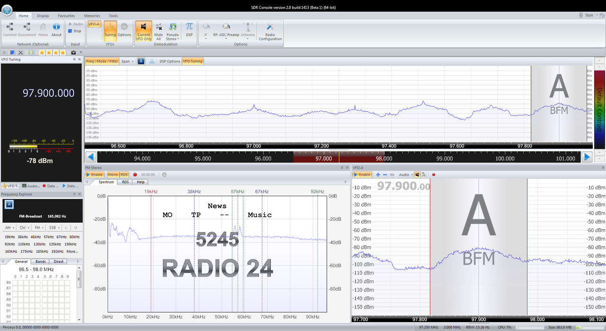Toggle Mono in FM Stereo
This screenshot has height=331, width=606.
113,175
